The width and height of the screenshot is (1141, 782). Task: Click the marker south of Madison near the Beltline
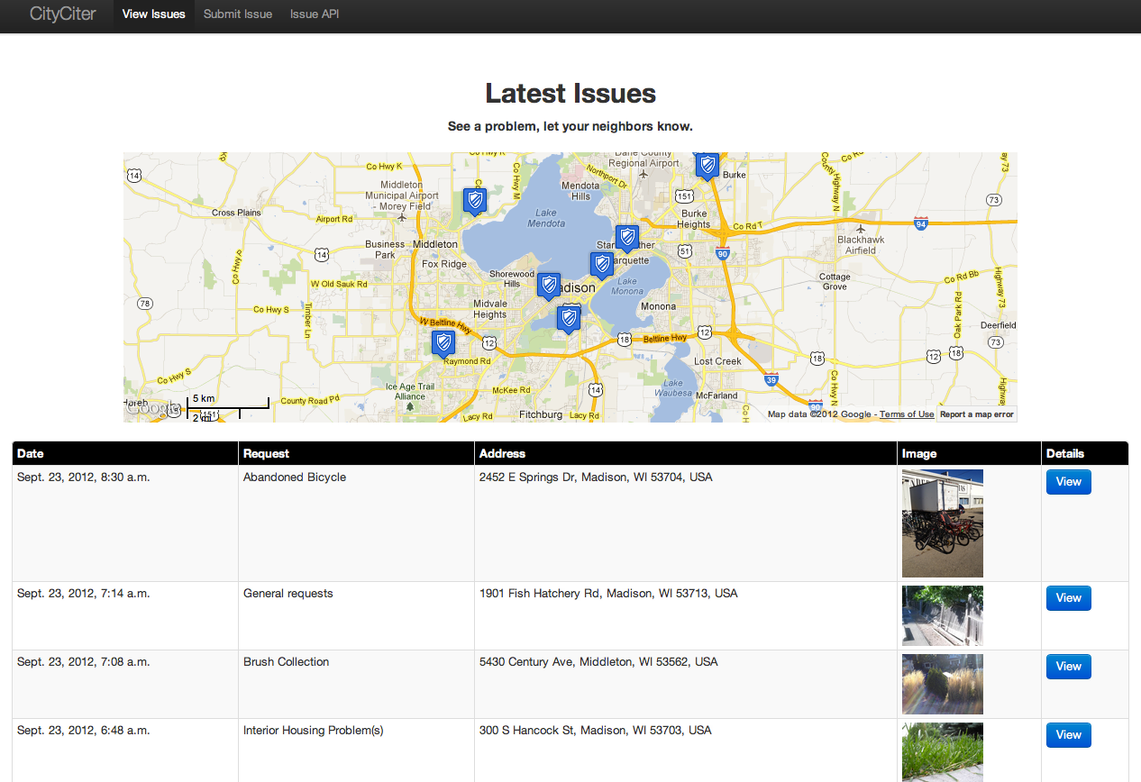click(569, 318)
